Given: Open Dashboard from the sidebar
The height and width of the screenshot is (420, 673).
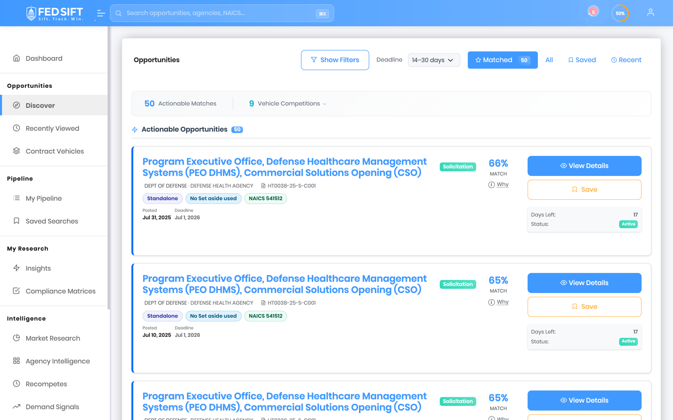Looking at the screenshot, I should (54, 58).
